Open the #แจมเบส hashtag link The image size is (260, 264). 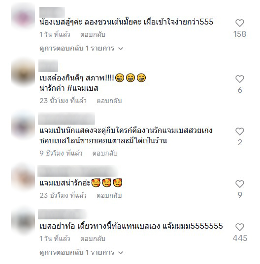tap(83, 88)
